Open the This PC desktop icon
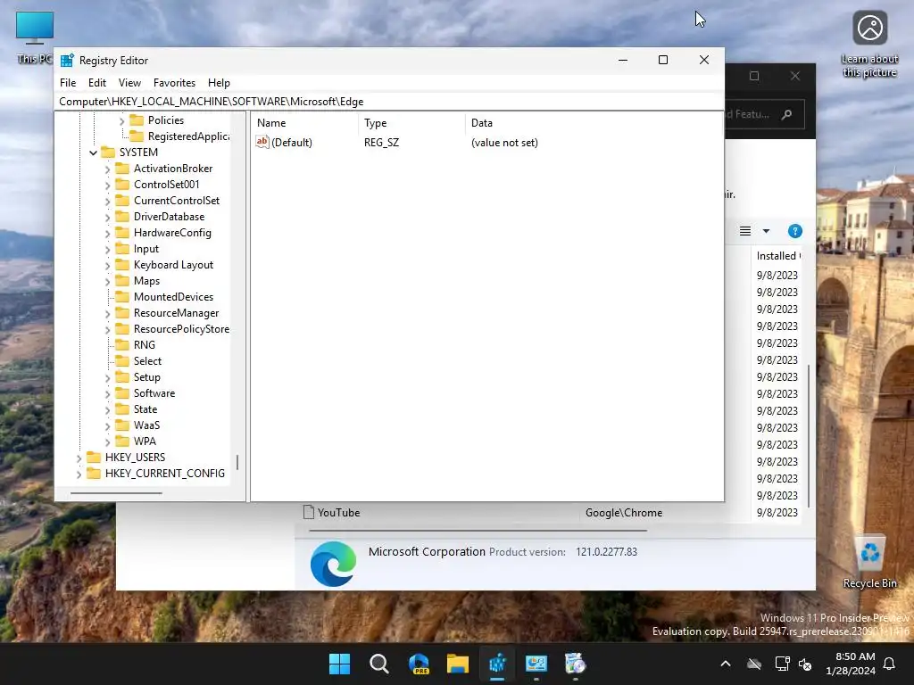The image size is (914, 685). coord(35,37)
